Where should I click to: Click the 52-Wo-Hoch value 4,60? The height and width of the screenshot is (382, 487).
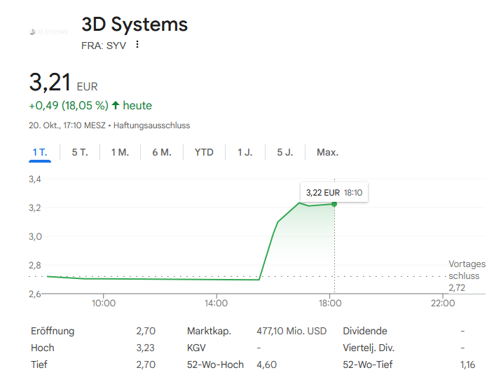point(267,364)
